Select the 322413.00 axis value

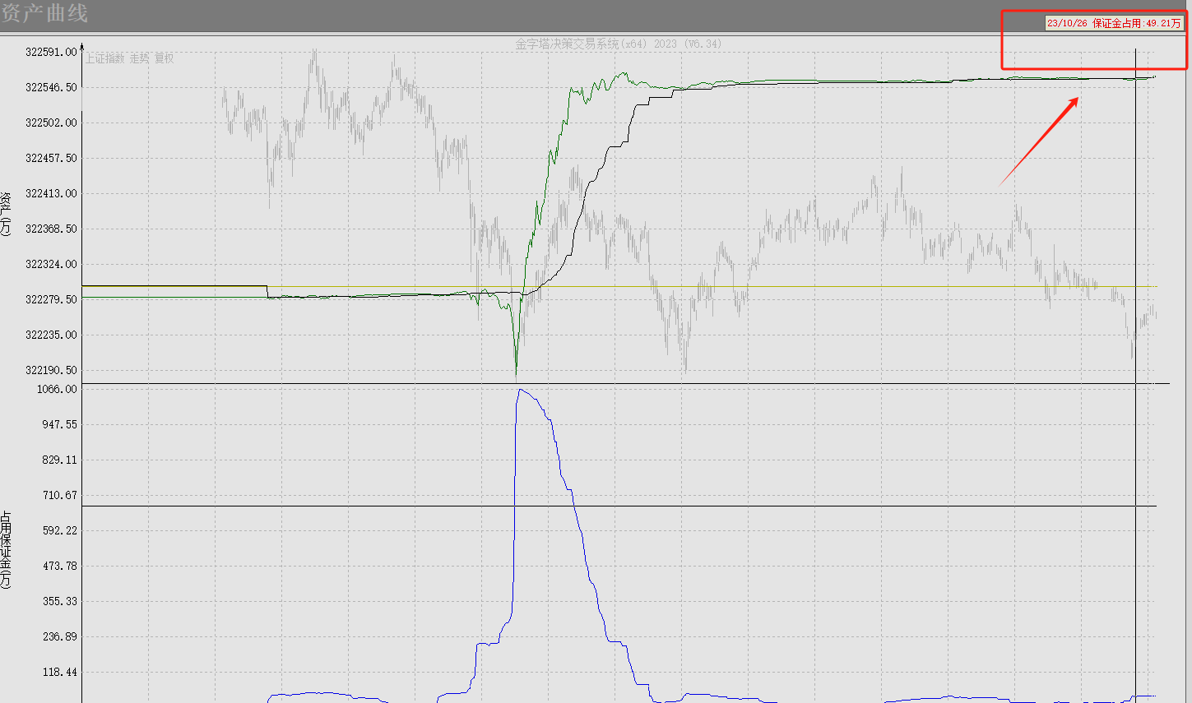tap(51, 193)
